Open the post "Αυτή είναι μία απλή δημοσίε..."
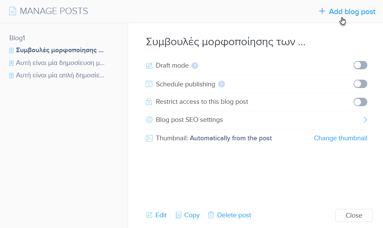This screenshot has height=228, width=383. click(x=60, y=75)
